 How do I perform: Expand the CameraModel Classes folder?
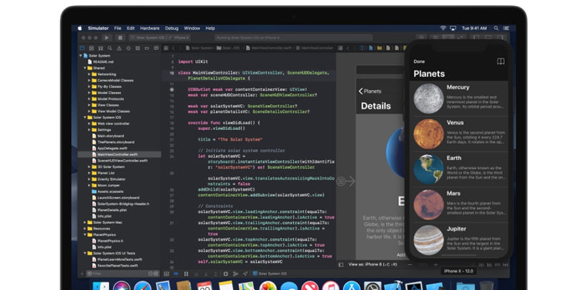point(90,80)
